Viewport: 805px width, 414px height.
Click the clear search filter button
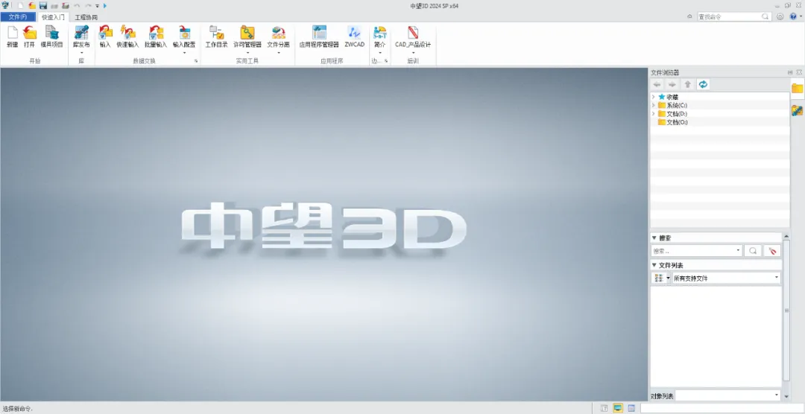point(771,251)
